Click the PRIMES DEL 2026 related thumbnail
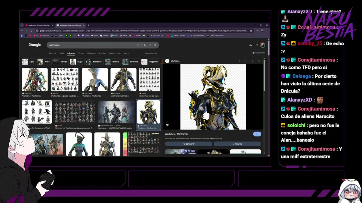The image size is (362, 203). pos(180,152)
